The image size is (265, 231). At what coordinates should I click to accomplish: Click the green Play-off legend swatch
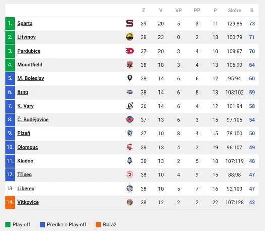tap(8, 225)
